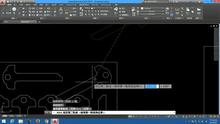Expand the Draw (繪製) panel
This screenshot has width=220, height=124.
pyautogui.click(x=14, y=18)
